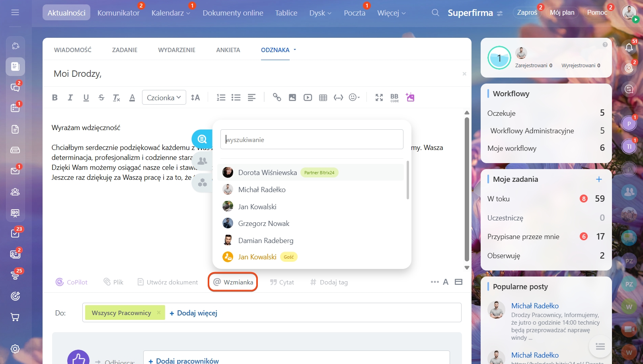Open text color picker
643x364 pixels.
tap(132, 97)
